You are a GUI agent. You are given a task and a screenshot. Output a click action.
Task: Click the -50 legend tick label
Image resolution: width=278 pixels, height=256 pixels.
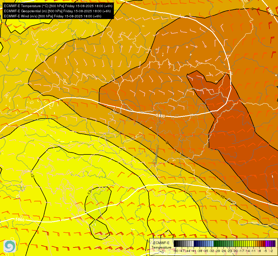click(x=176, y=251)
